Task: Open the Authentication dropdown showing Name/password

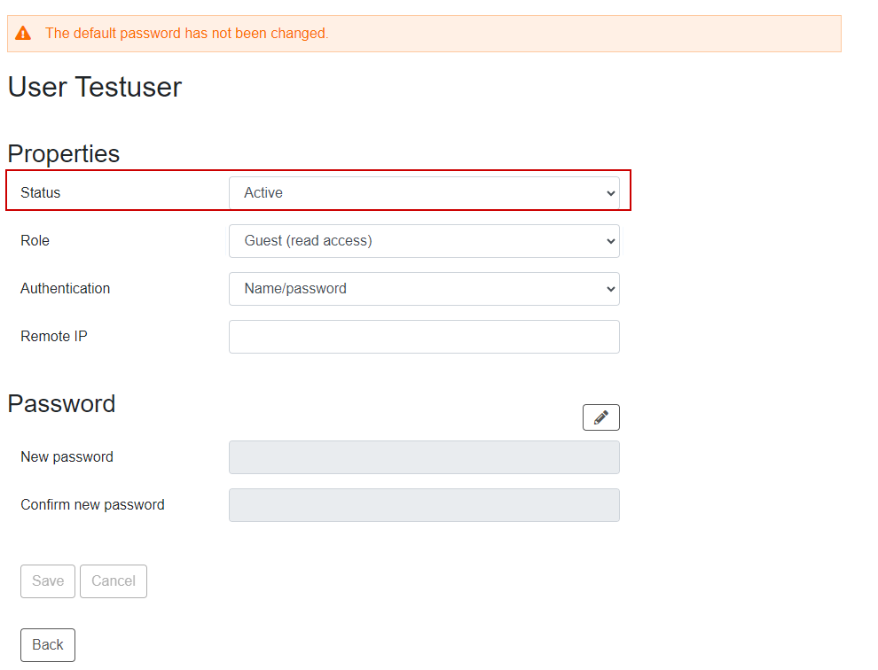Action: [x=424, y=289]
